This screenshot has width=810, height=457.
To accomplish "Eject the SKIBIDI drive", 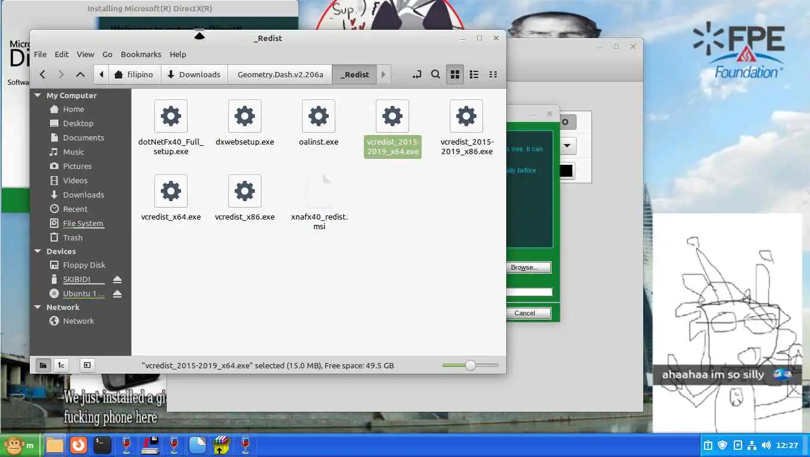I will point(117,279).
